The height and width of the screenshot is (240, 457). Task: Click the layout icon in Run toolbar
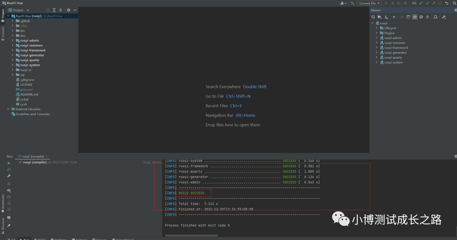9,218
